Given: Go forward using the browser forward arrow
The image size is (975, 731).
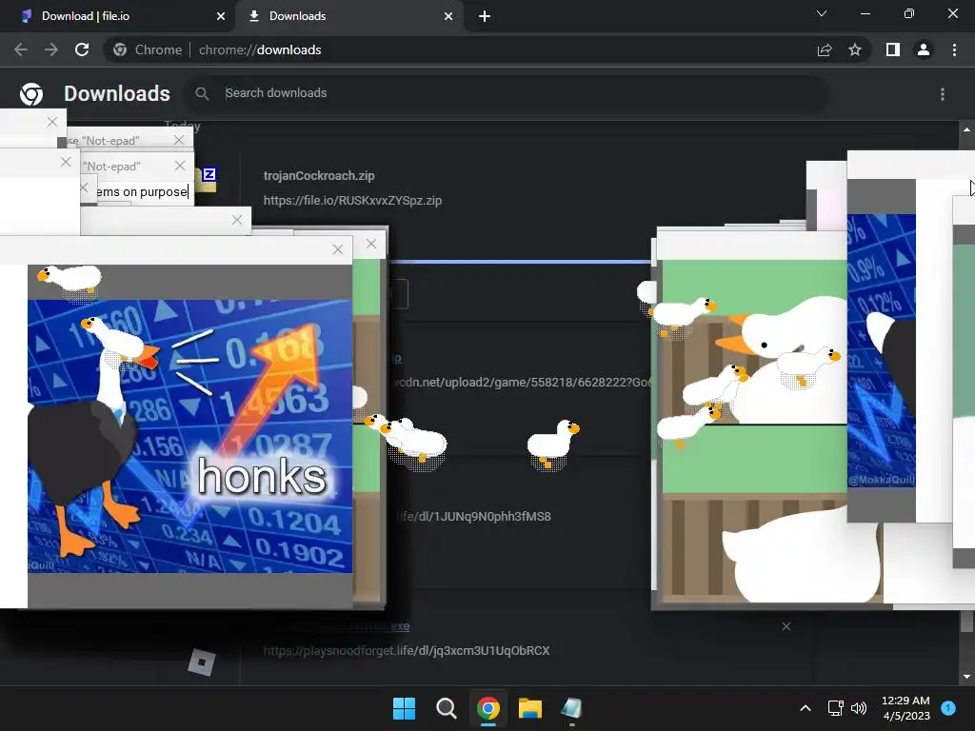Looking at the screenshot, I should [51, 49].
